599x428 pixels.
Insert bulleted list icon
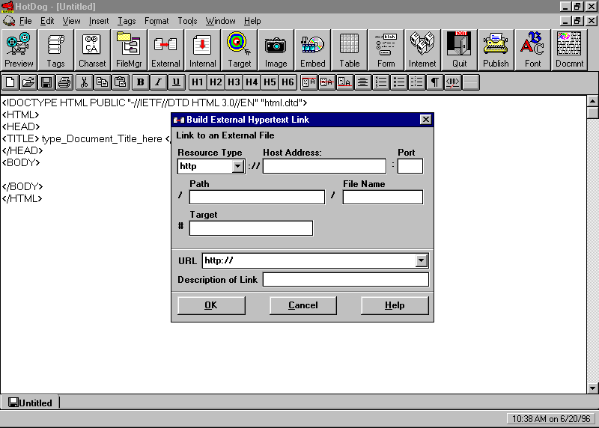click(399, 82)
